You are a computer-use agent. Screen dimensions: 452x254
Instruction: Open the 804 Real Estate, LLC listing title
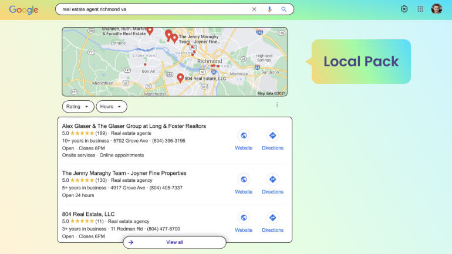click(x=88, y=214)
